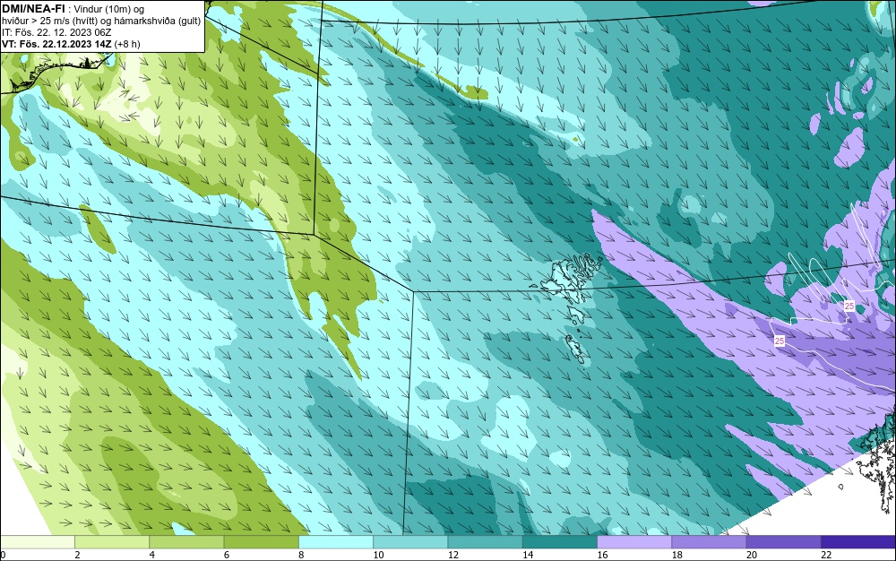Click the 20–22 m/s violet legend color
The width and height of the screenshot is (896, 561).
tap(783, 541)
